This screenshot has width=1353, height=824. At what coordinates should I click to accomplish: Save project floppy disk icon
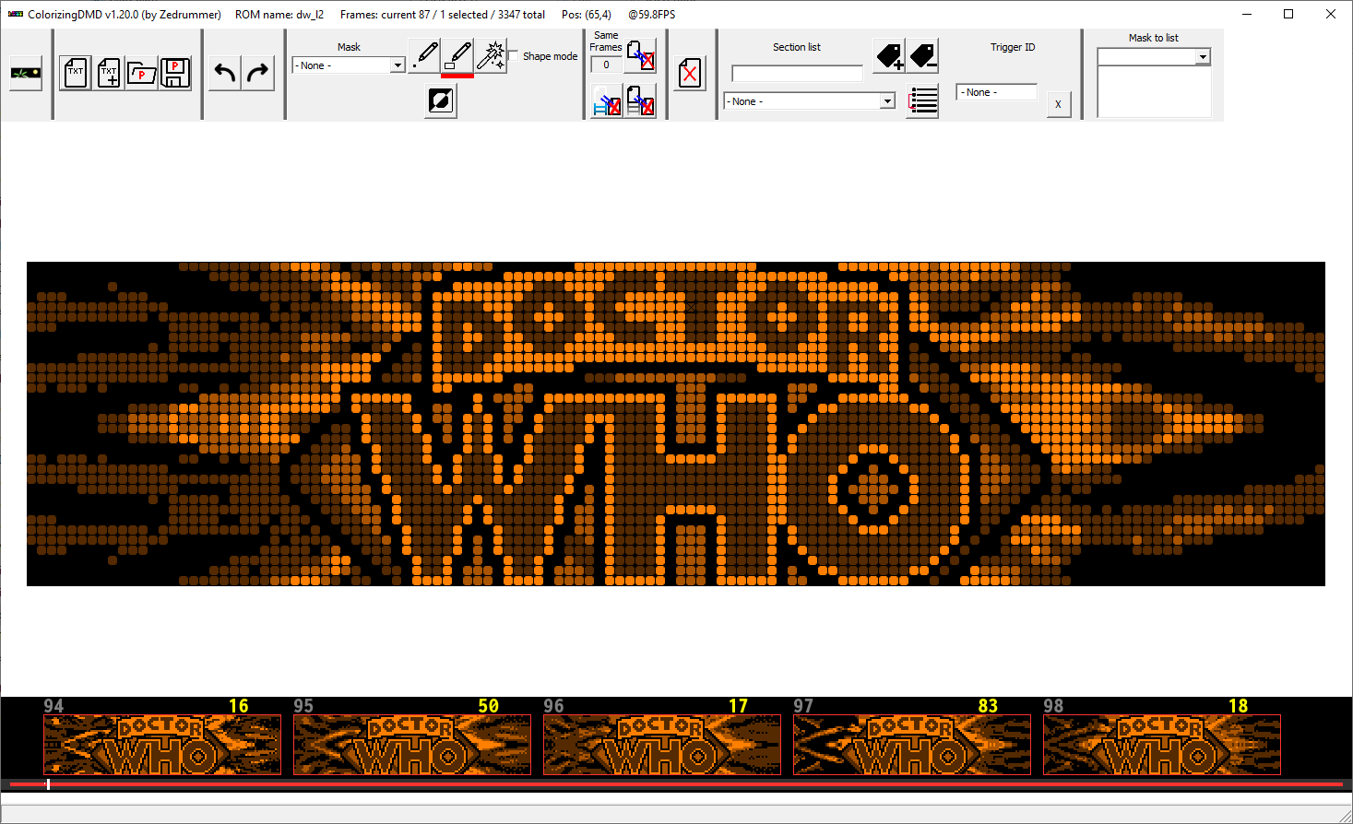point(175,73)
